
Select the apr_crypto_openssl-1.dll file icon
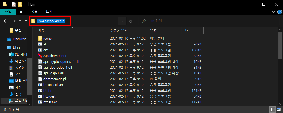tap(40, 62)
